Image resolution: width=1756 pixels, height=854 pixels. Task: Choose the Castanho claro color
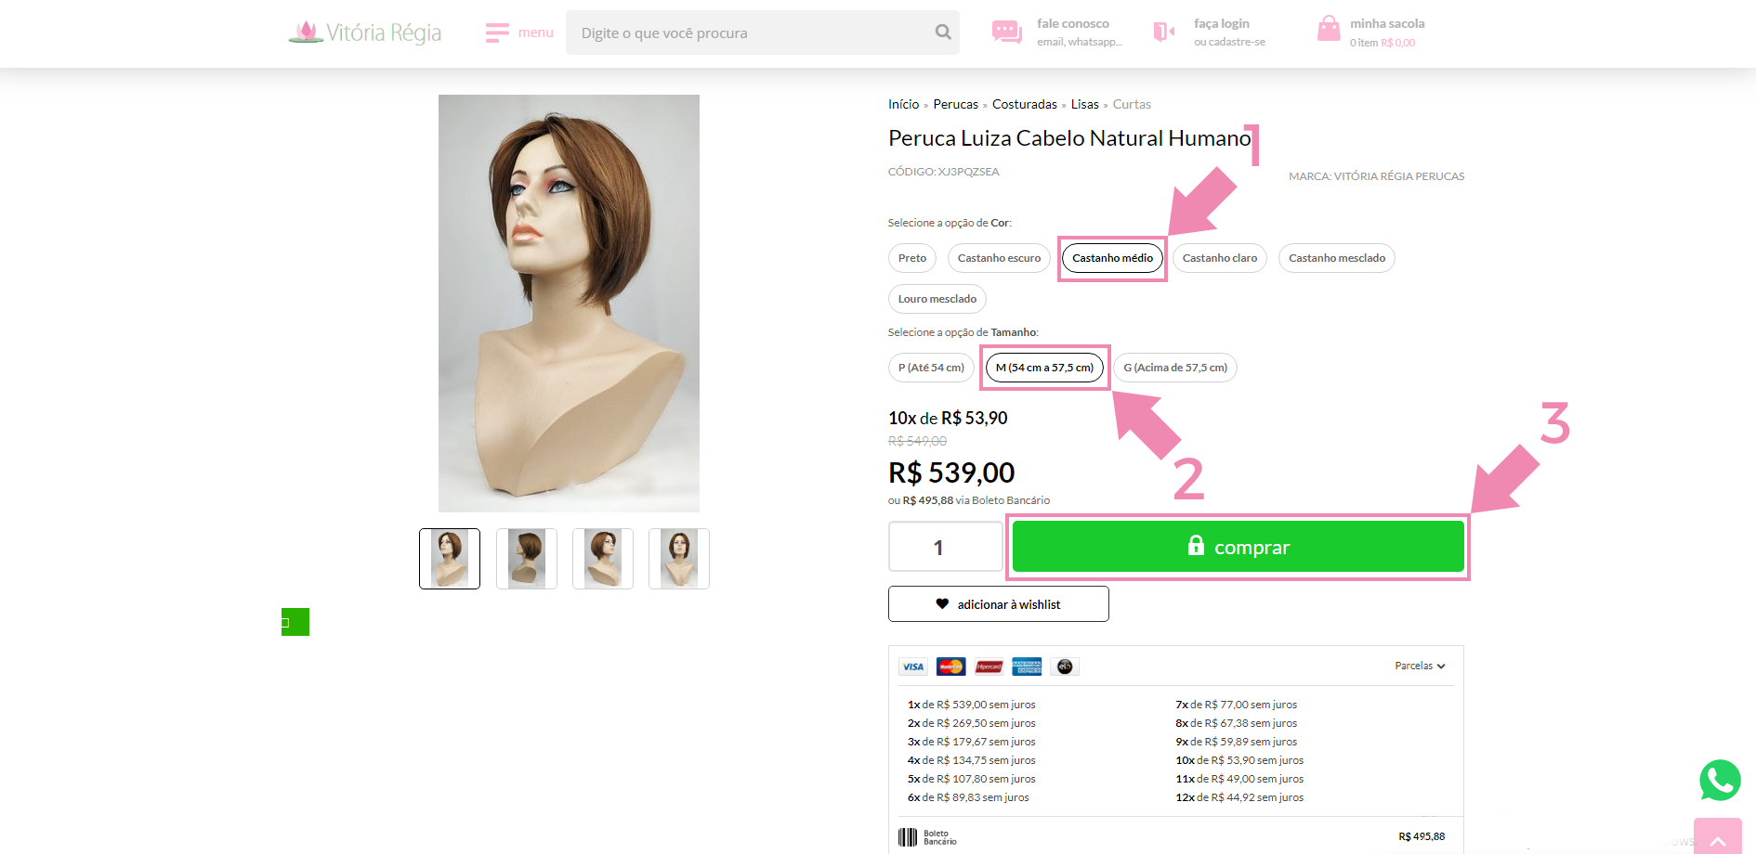click(x=1219, y=258)
